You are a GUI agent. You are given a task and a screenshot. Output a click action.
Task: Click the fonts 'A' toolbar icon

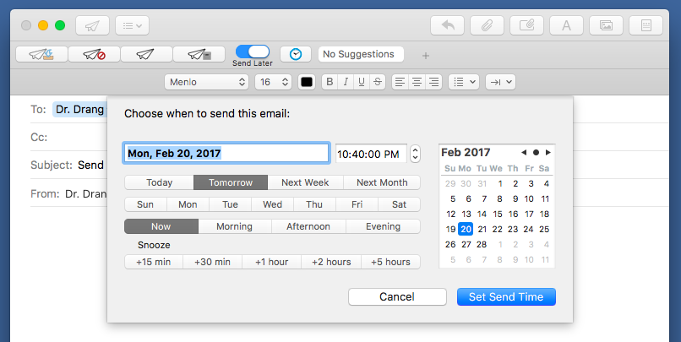click(x=566, y=25)
